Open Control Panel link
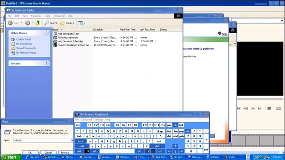This screenshot has height=160, width=285. click(23, 39)
